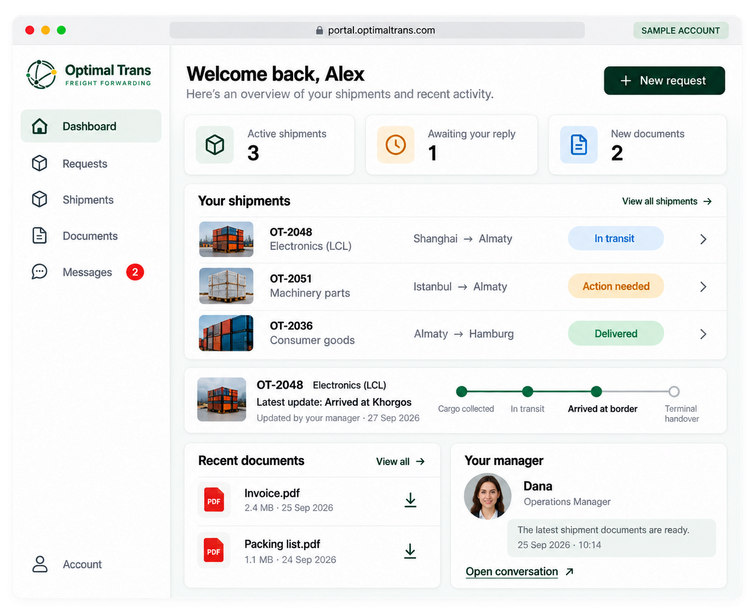Click the arrow icon beside Open conversation
The height and width of the screenshot is (615, 754).
pyautogui.click(x=569, y=572)
